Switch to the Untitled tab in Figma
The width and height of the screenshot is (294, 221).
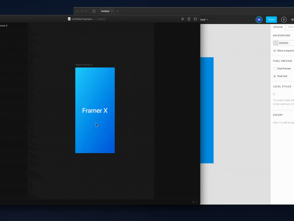[105, 11]
